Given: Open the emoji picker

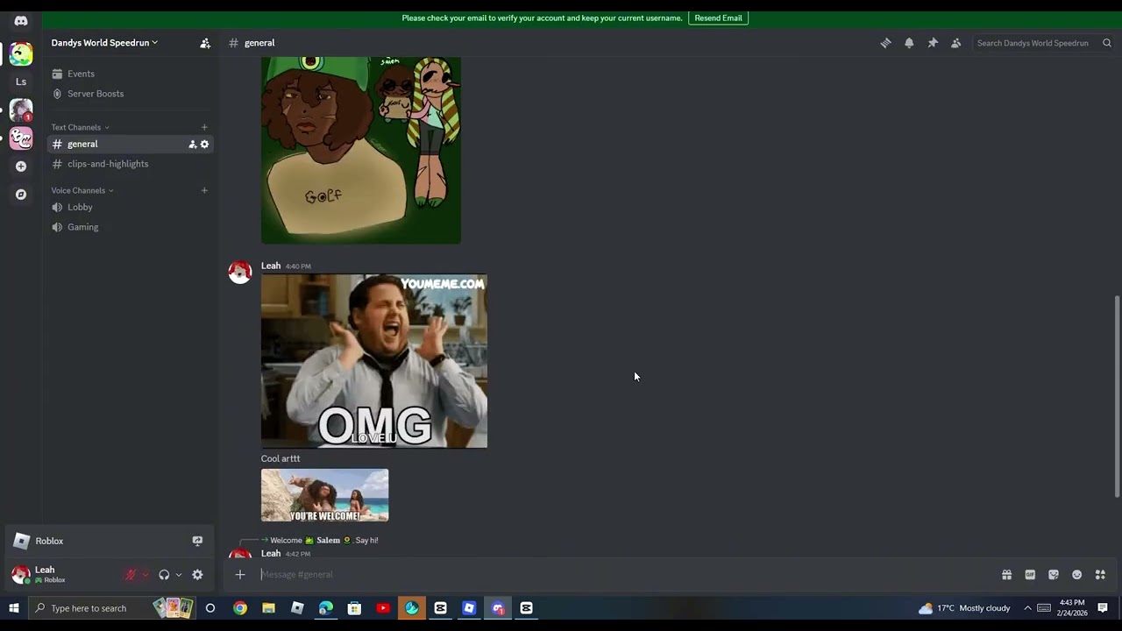Looking at the screenshot, I should [1076, 575].
